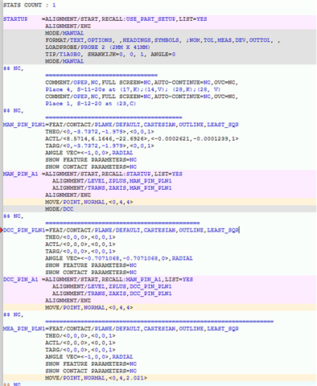Click the 'Place 1, S-12-20 at (23,C)' comment
Viewport: 317px width, 386px height.
pyautogui.click(x=90, y=104)
